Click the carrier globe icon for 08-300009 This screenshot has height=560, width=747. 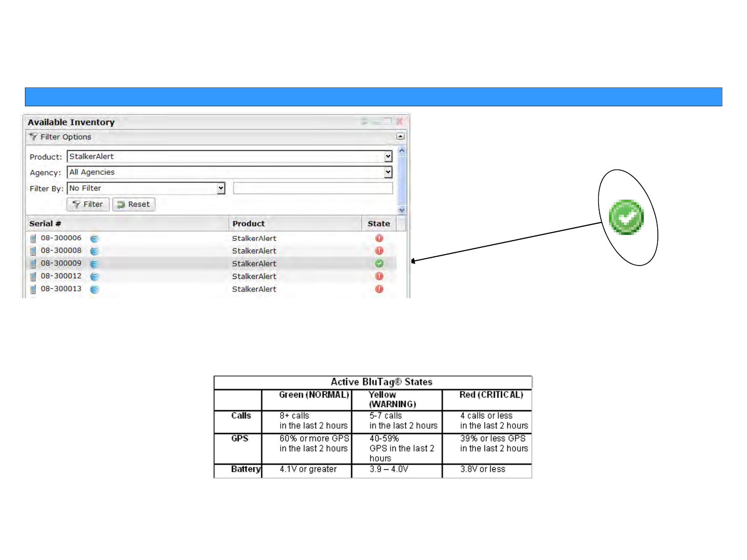94,264
